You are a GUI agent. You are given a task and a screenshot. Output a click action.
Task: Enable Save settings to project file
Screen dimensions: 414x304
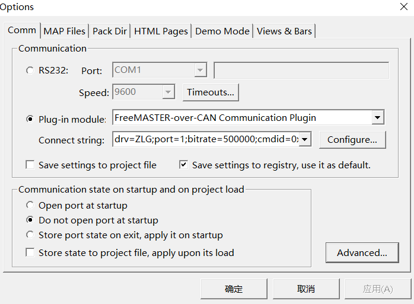pos(30,165)
